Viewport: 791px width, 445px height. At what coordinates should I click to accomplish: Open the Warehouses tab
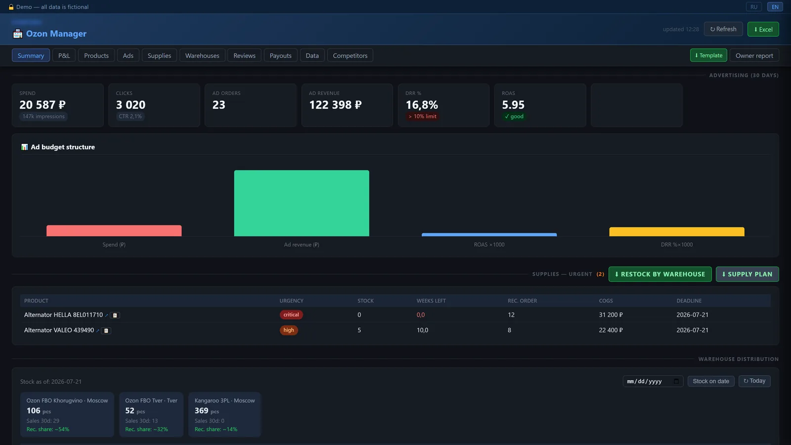pyautogui.click(x=202, y=55)
